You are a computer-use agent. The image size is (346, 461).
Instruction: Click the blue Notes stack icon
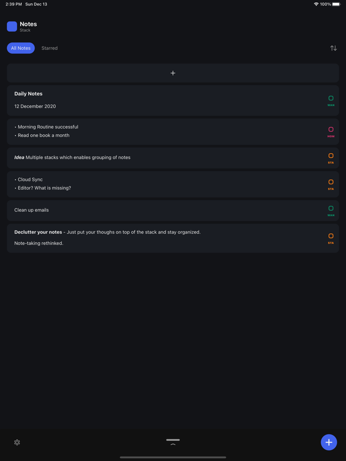click(12, 27)
